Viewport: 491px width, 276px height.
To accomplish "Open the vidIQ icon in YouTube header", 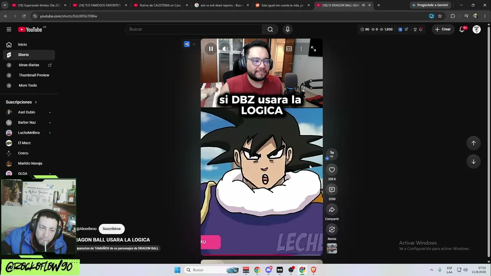I will [x=400, y=29].
